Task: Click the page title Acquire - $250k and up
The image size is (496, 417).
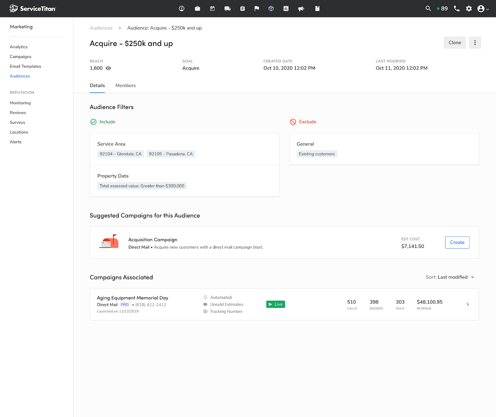Action: 131,43
